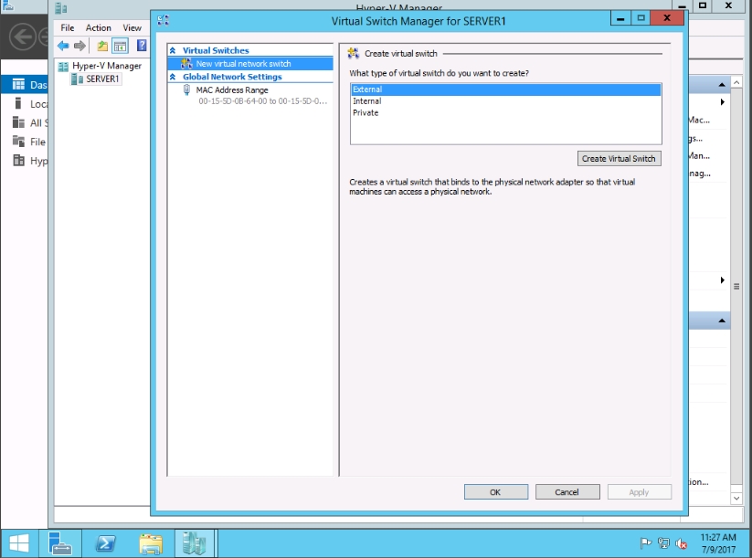752x558 pixels.
Task: Click the blue Help question mark icon
Action: click(142, 46)
